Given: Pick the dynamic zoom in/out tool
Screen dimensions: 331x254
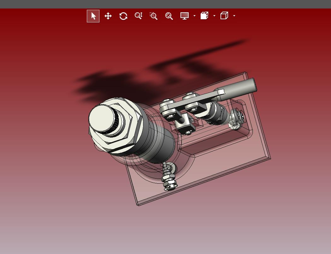Looking at the screenshot, I should pos(138,16).
